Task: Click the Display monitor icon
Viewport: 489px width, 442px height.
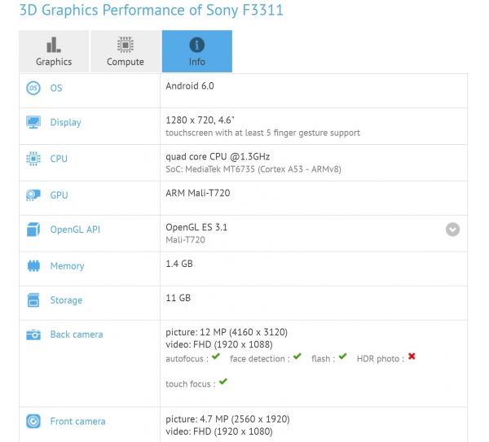Action: tap(33, 122)
